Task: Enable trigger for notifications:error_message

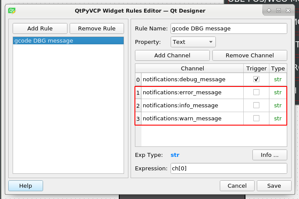Action: (x=256, y=93)
